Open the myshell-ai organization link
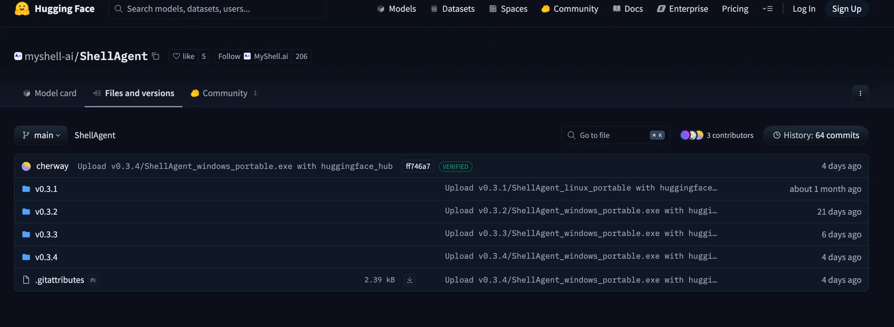 pyautogui.click(x=49, y=56)
